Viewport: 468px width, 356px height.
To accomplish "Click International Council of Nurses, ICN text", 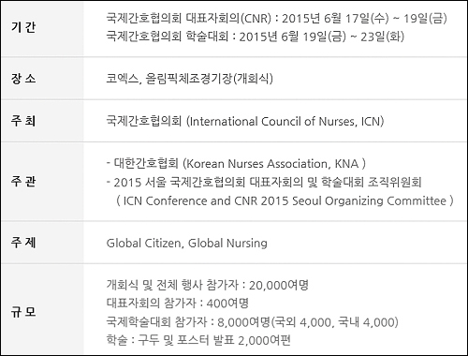I will click(285, 121).
